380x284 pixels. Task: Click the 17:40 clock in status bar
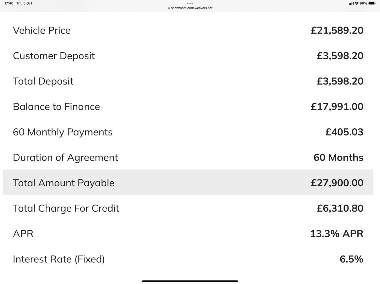tap(9, 3)
